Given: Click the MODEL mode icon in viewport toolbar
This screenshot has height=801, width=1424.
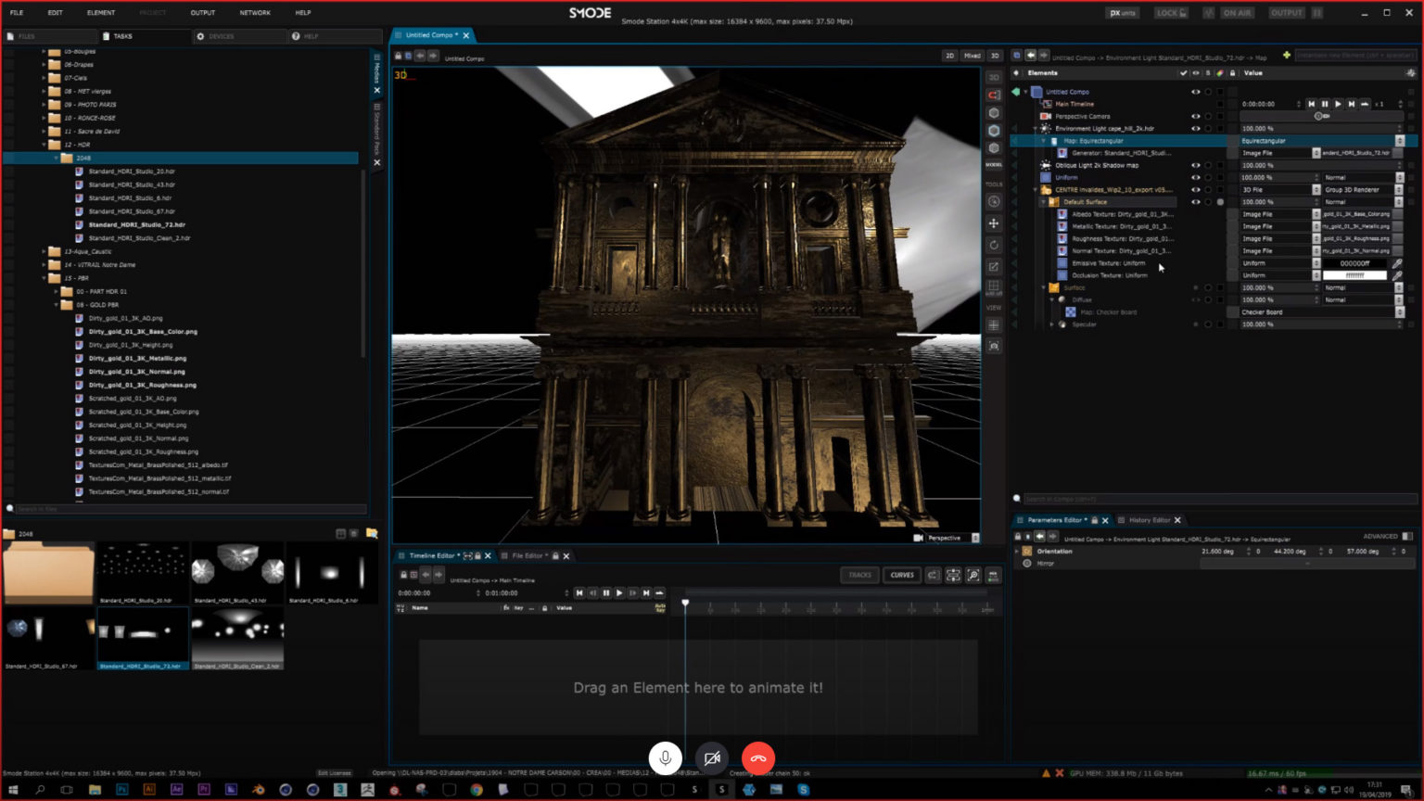Looking at the screenshot, I should click(994, 164).
